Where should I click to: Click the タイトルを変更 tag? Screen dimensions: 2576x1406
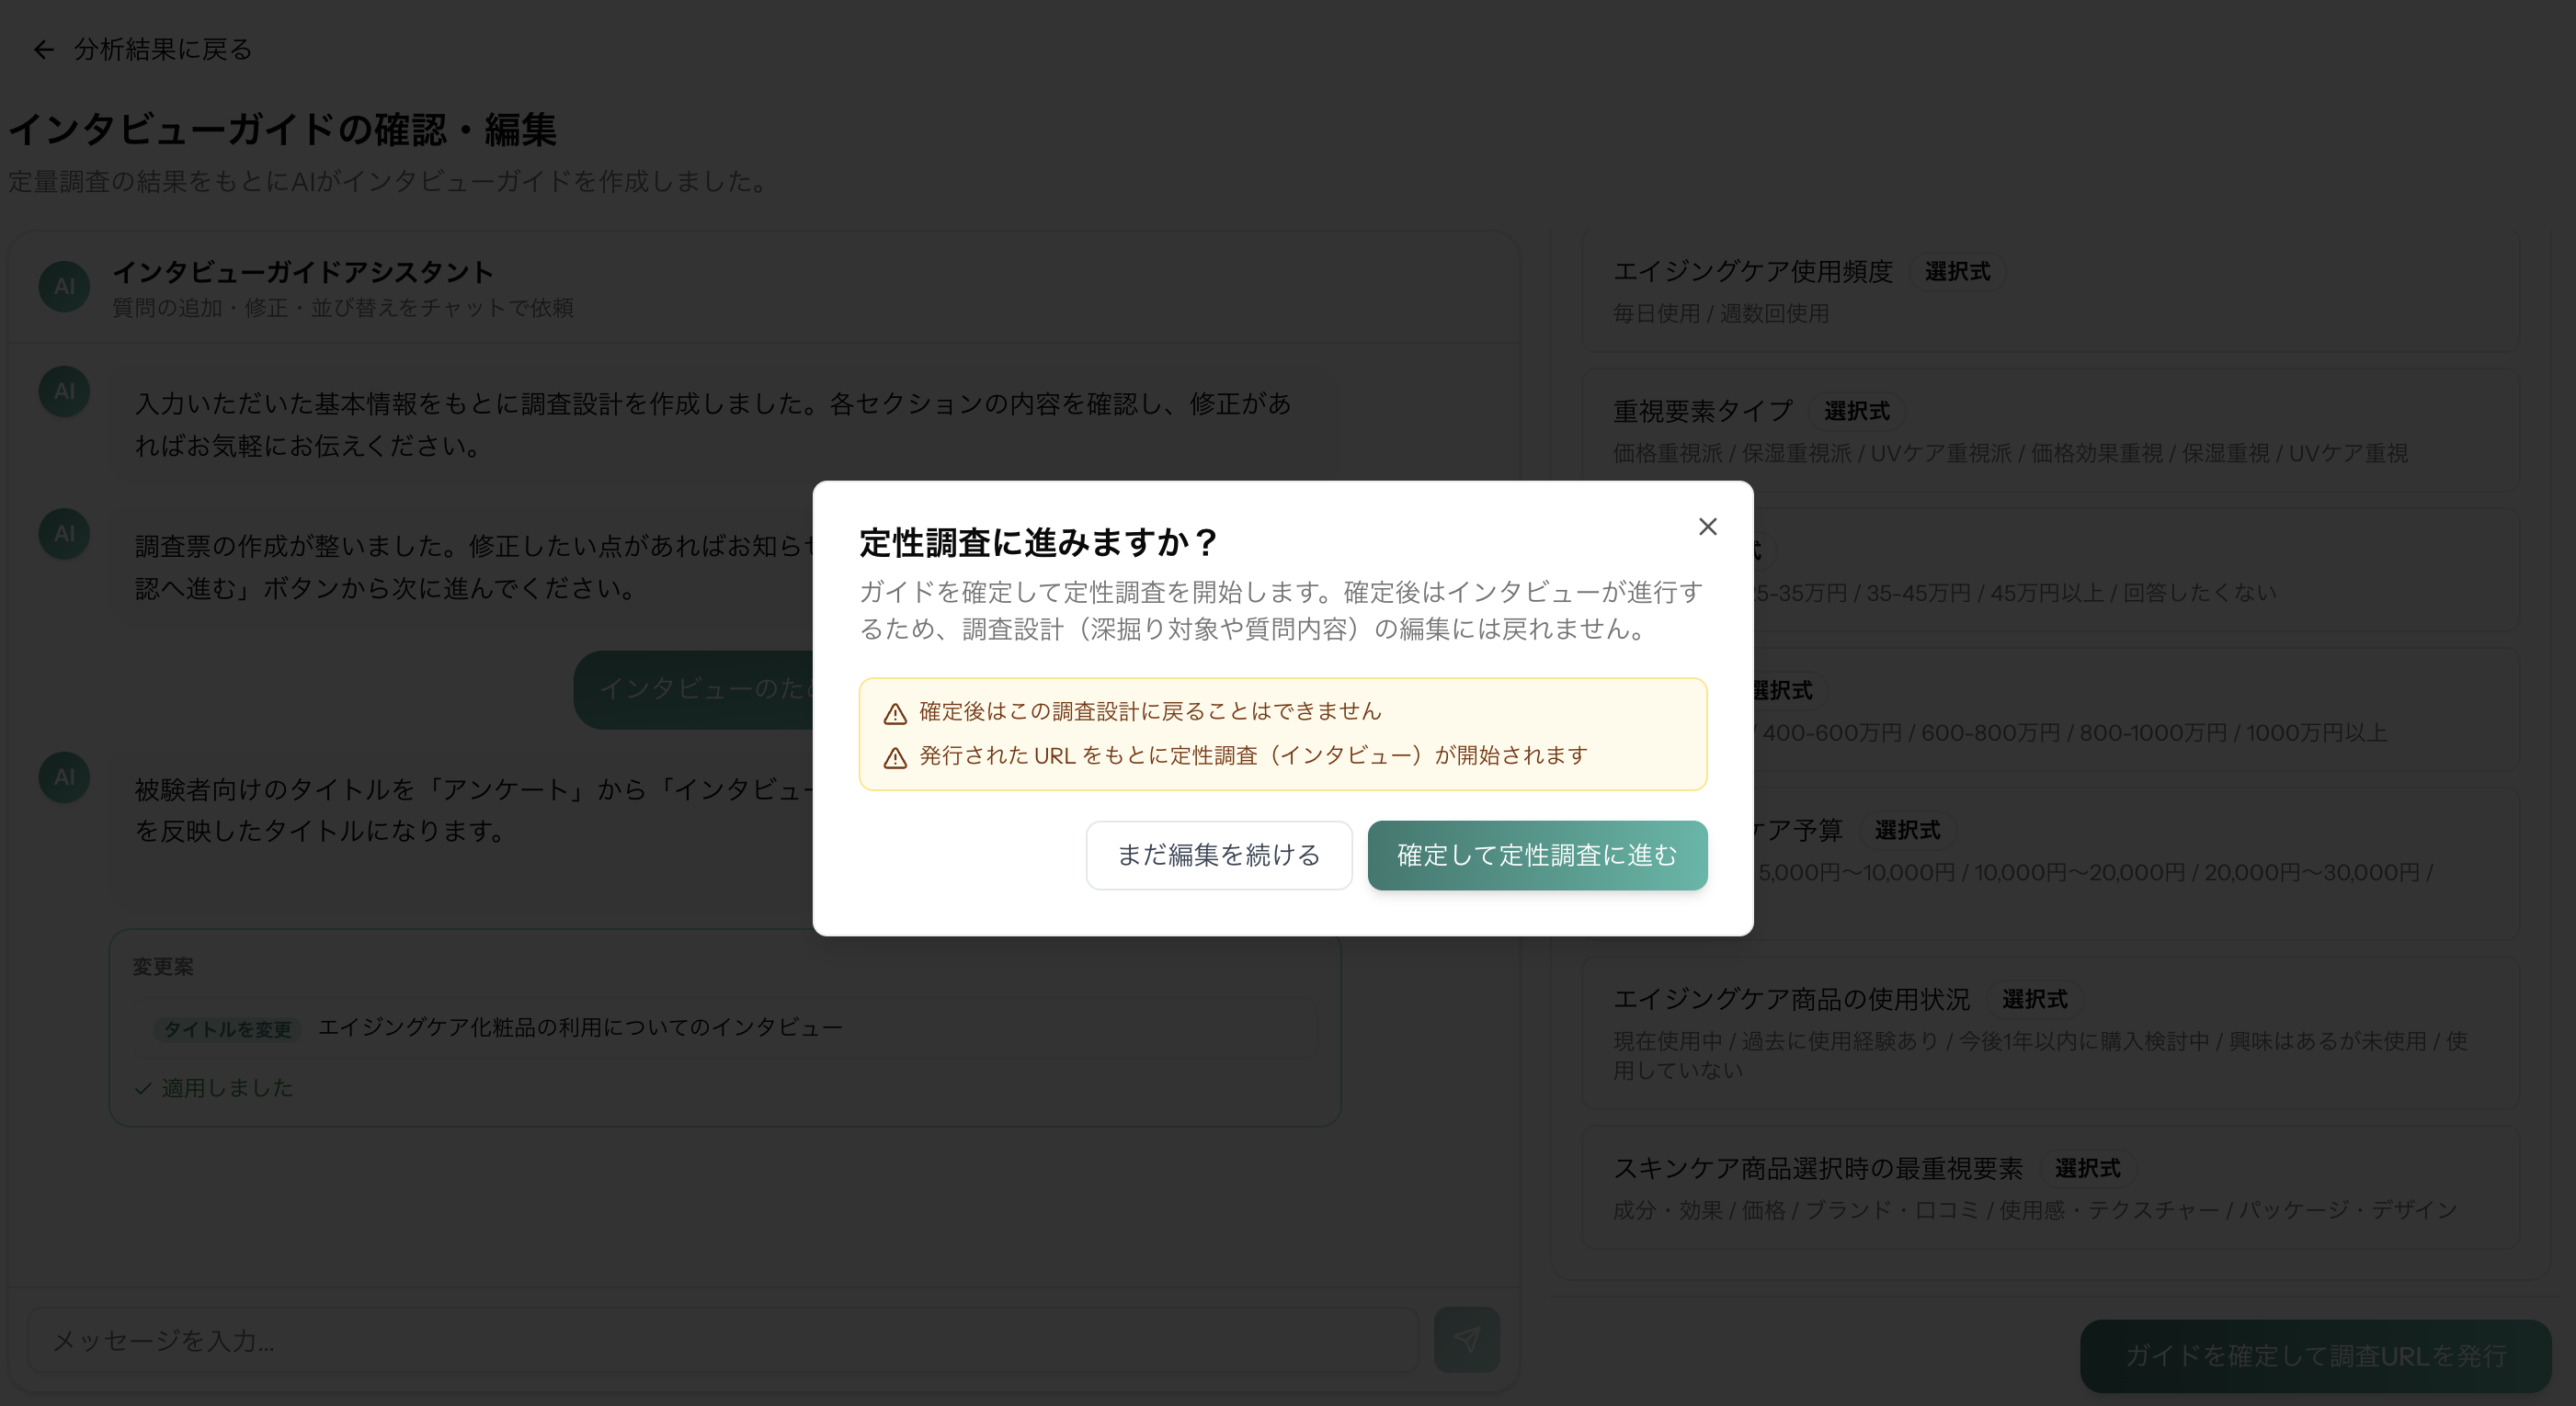click(x=227, y=1028)
